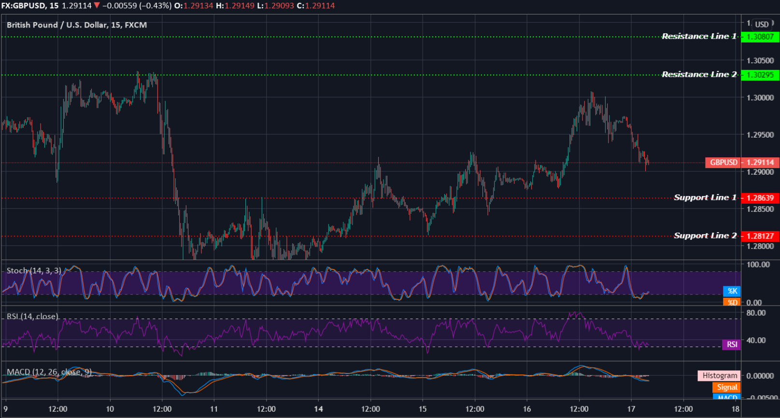Select the British Pound / U.S. Dollar chart title
The width and height of the screenshot is (780, 418).
pyautogui.click(x=77, y=25)
